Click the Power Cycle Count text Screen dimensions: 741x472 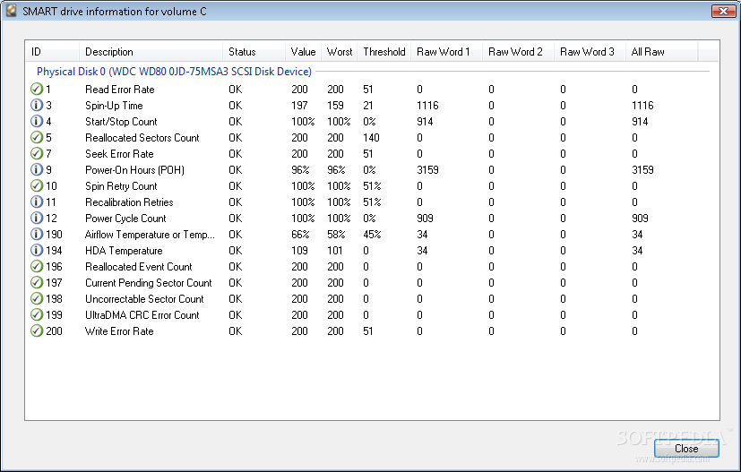pos(125,219)
